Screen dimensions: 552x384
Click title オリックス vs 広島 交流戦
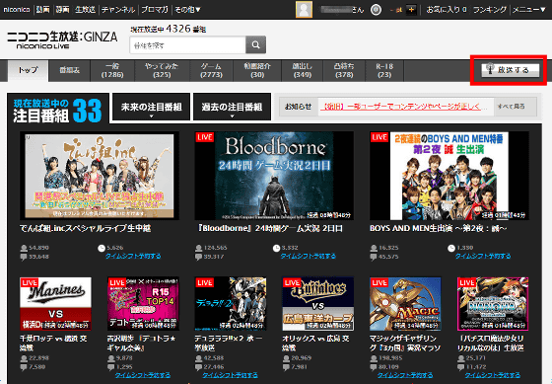(x=316, y=343)
